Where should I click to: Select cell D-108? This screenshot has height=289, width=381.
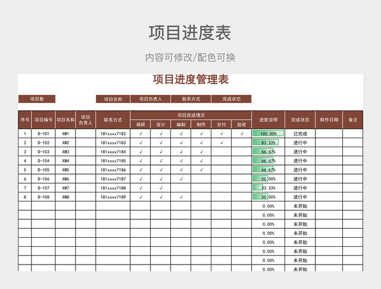(43, 197)
